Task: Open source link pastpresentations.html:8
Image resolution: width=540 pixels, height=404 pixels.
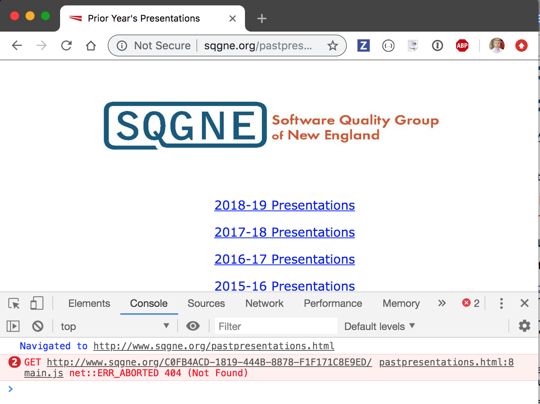Action: click(x=446, y=362)
